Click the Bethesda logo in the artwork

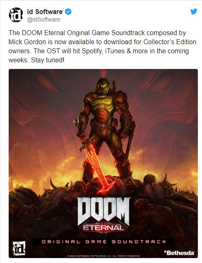[179, 253]
